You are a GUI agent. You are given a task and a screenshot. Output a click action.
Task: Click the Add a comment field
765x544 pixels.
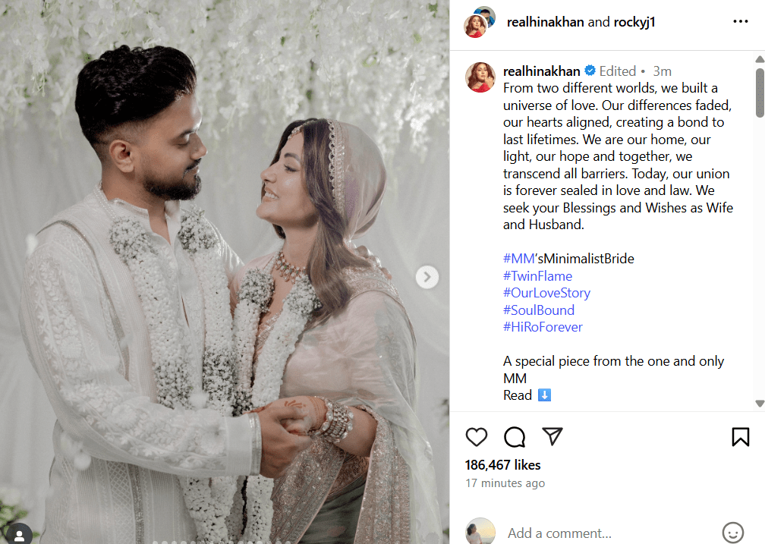(x=610, y=533)
